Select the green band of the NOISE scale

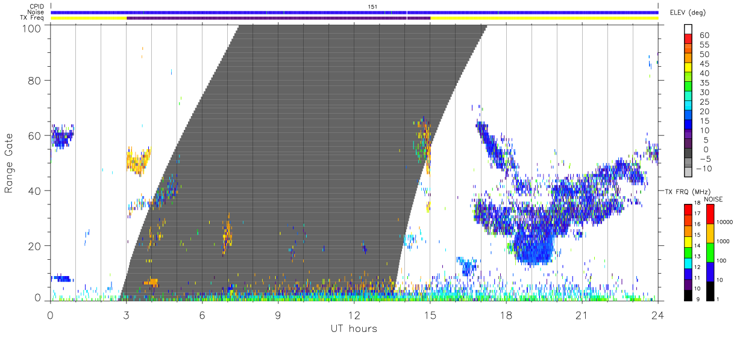(710, 251)
